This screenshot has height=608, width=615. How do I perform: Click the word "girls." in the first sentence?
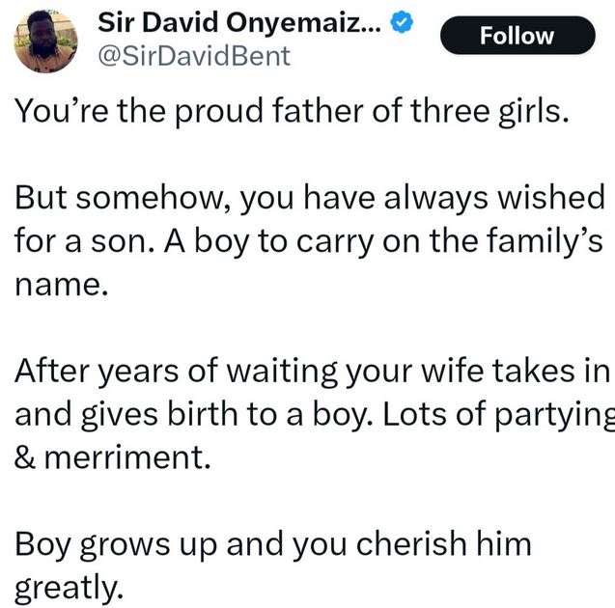(534, 113)
